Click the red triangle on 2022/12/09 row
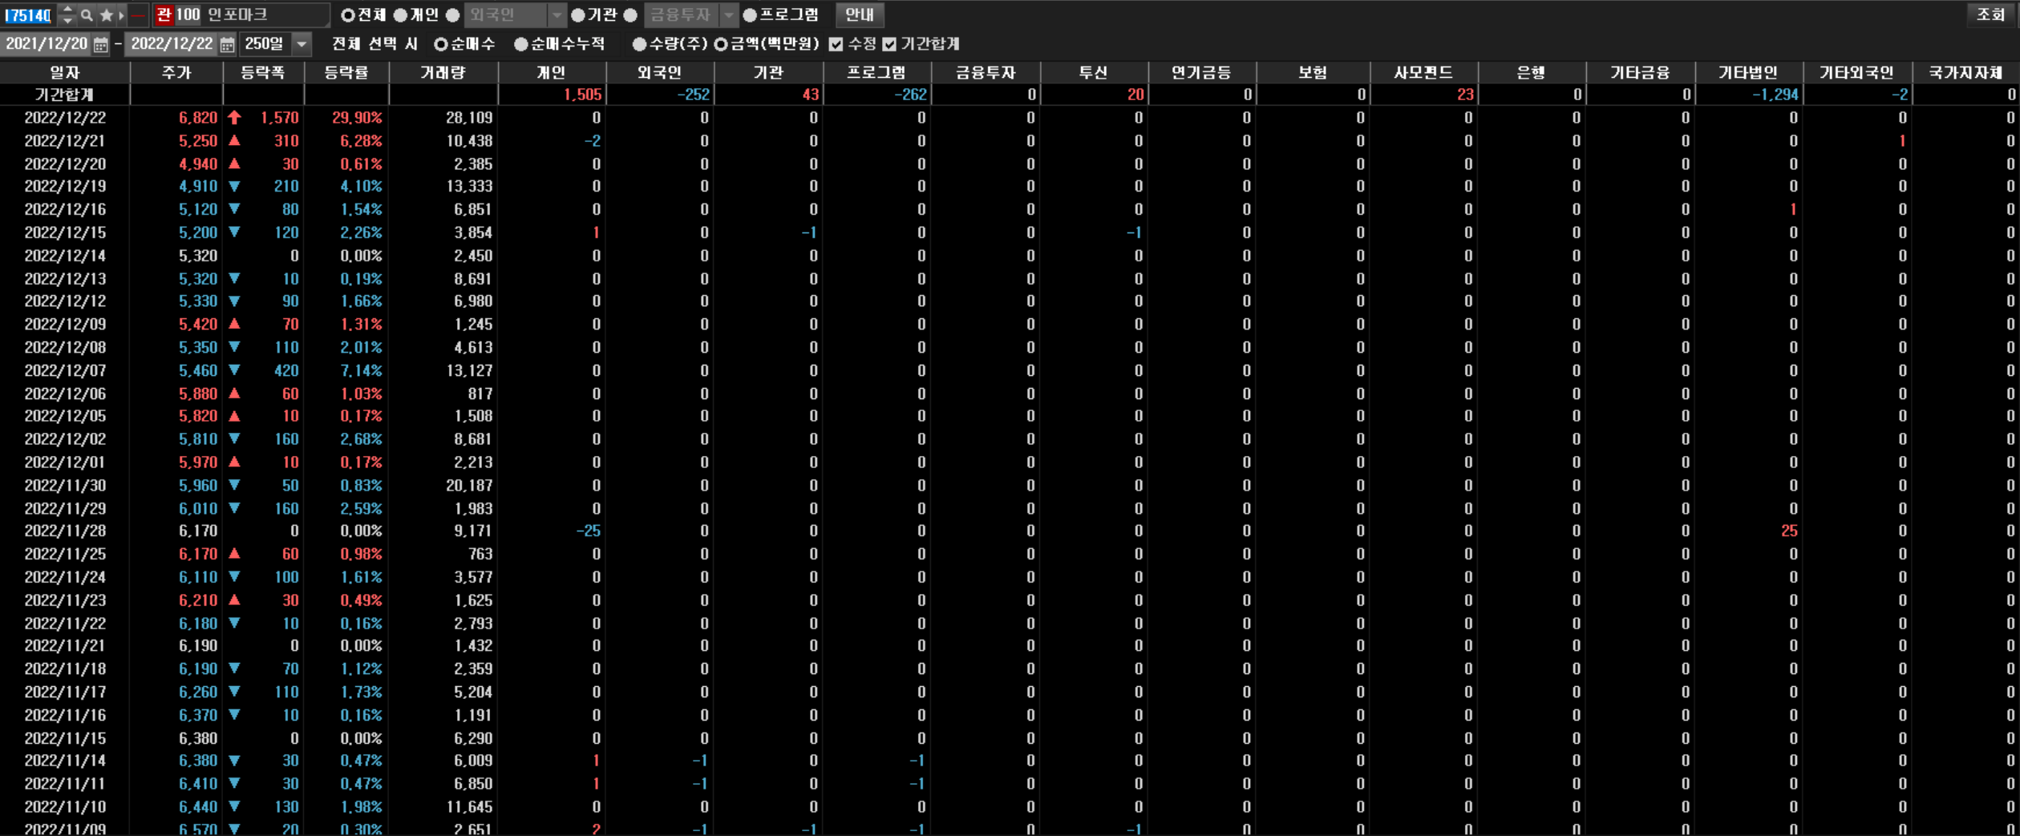Viewport: 2020px width, 836px height. [x=234, y=324]
